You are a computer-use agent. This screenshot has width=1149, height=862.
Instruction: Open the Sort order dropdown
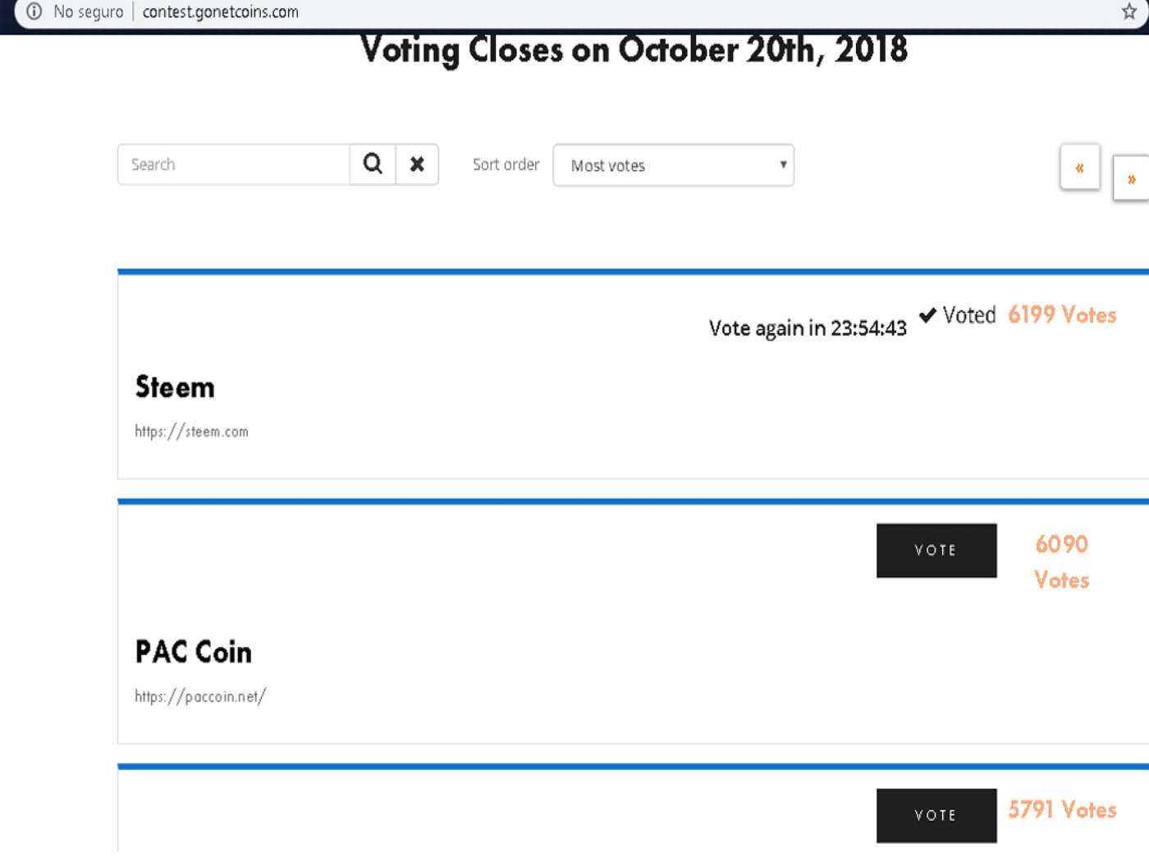point(673,165)
